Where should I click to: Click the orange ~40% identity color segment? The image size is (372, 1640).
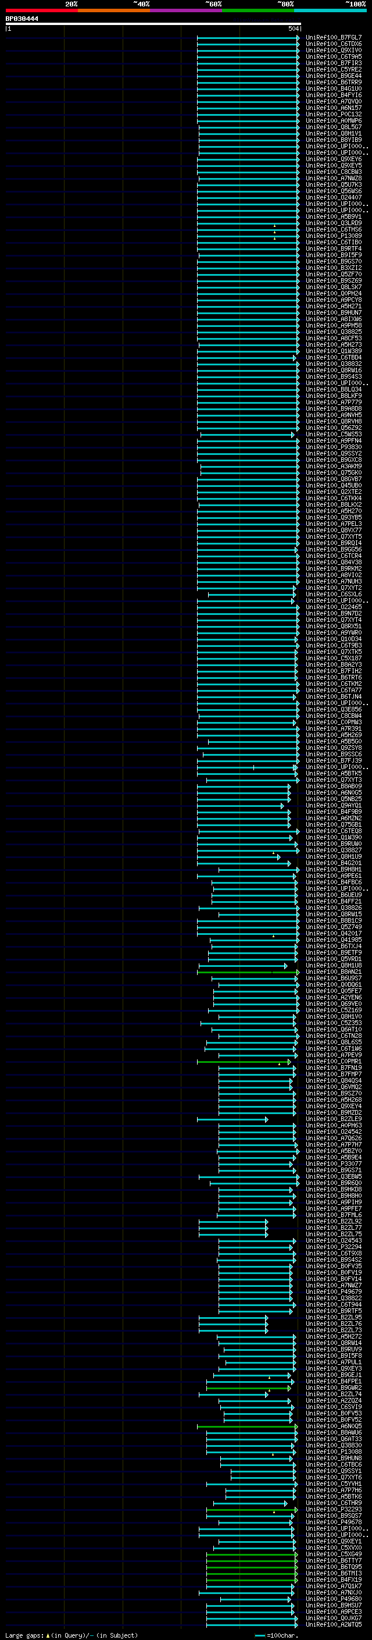pyautogui.click(x=114, y=10)
